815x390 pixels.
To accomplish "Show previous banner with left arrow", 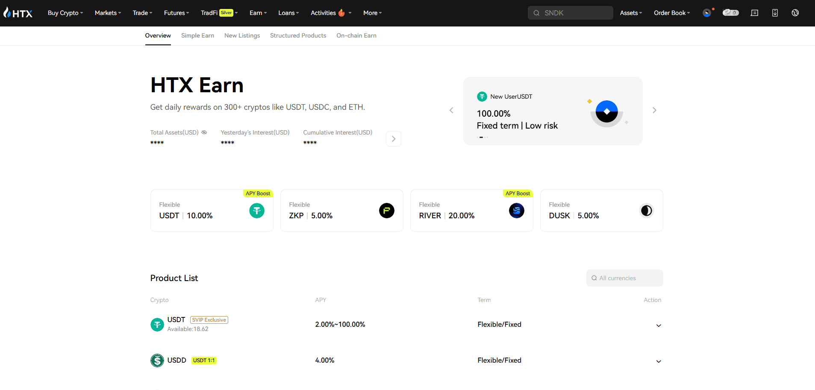I will click(451, 110).
